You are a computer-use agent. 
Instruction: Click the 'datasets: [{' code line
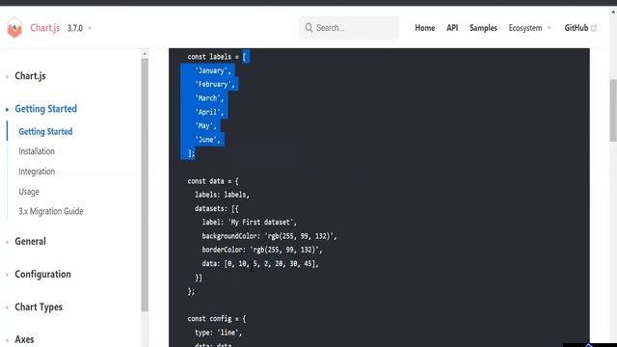pos(216,208)
